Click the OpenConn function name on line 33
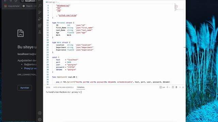This screenshot has width=218, height=122. pyautogui.click(x=61, y=77)
